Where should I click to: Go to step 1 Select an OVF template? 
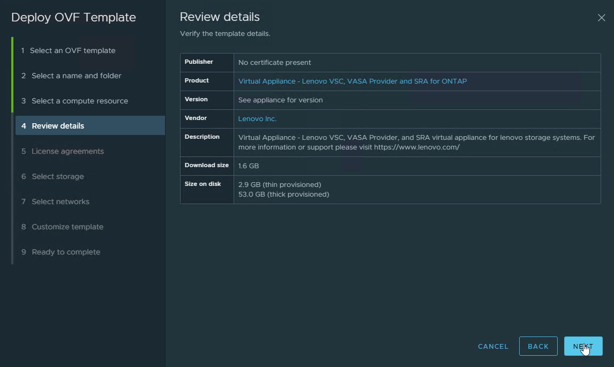pos(72,50)
